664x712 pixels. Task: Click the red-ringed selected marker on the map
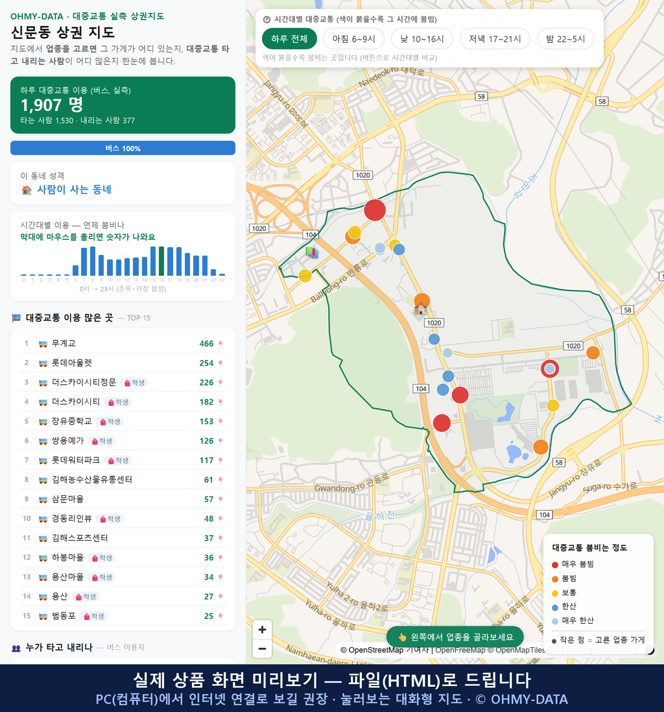point(549,369)
